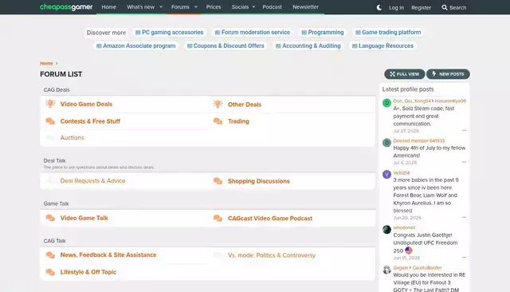Screen dimensions: 510x292
Task: Open options dots on Jul 27 profile post
Action: [464, 130]
